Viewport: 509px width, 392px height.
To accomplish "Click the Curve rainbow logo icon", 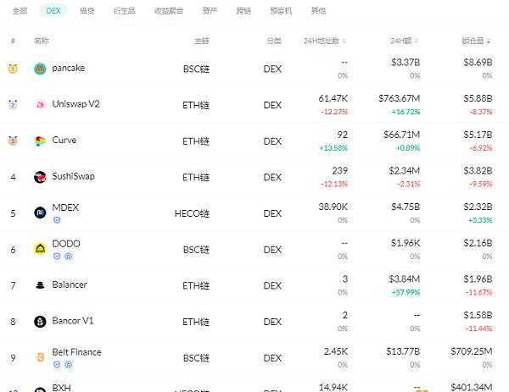I will pos(40,141).
